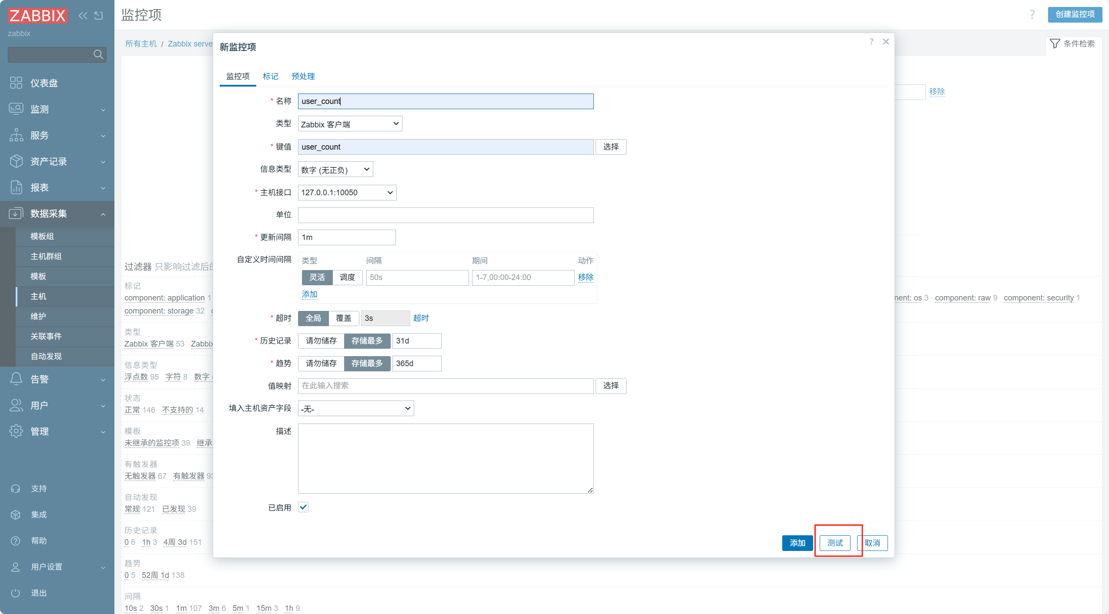This screenshot has height=614, width=1109.
Task: Click 创建监控项 button
Action: (1075, 14)
